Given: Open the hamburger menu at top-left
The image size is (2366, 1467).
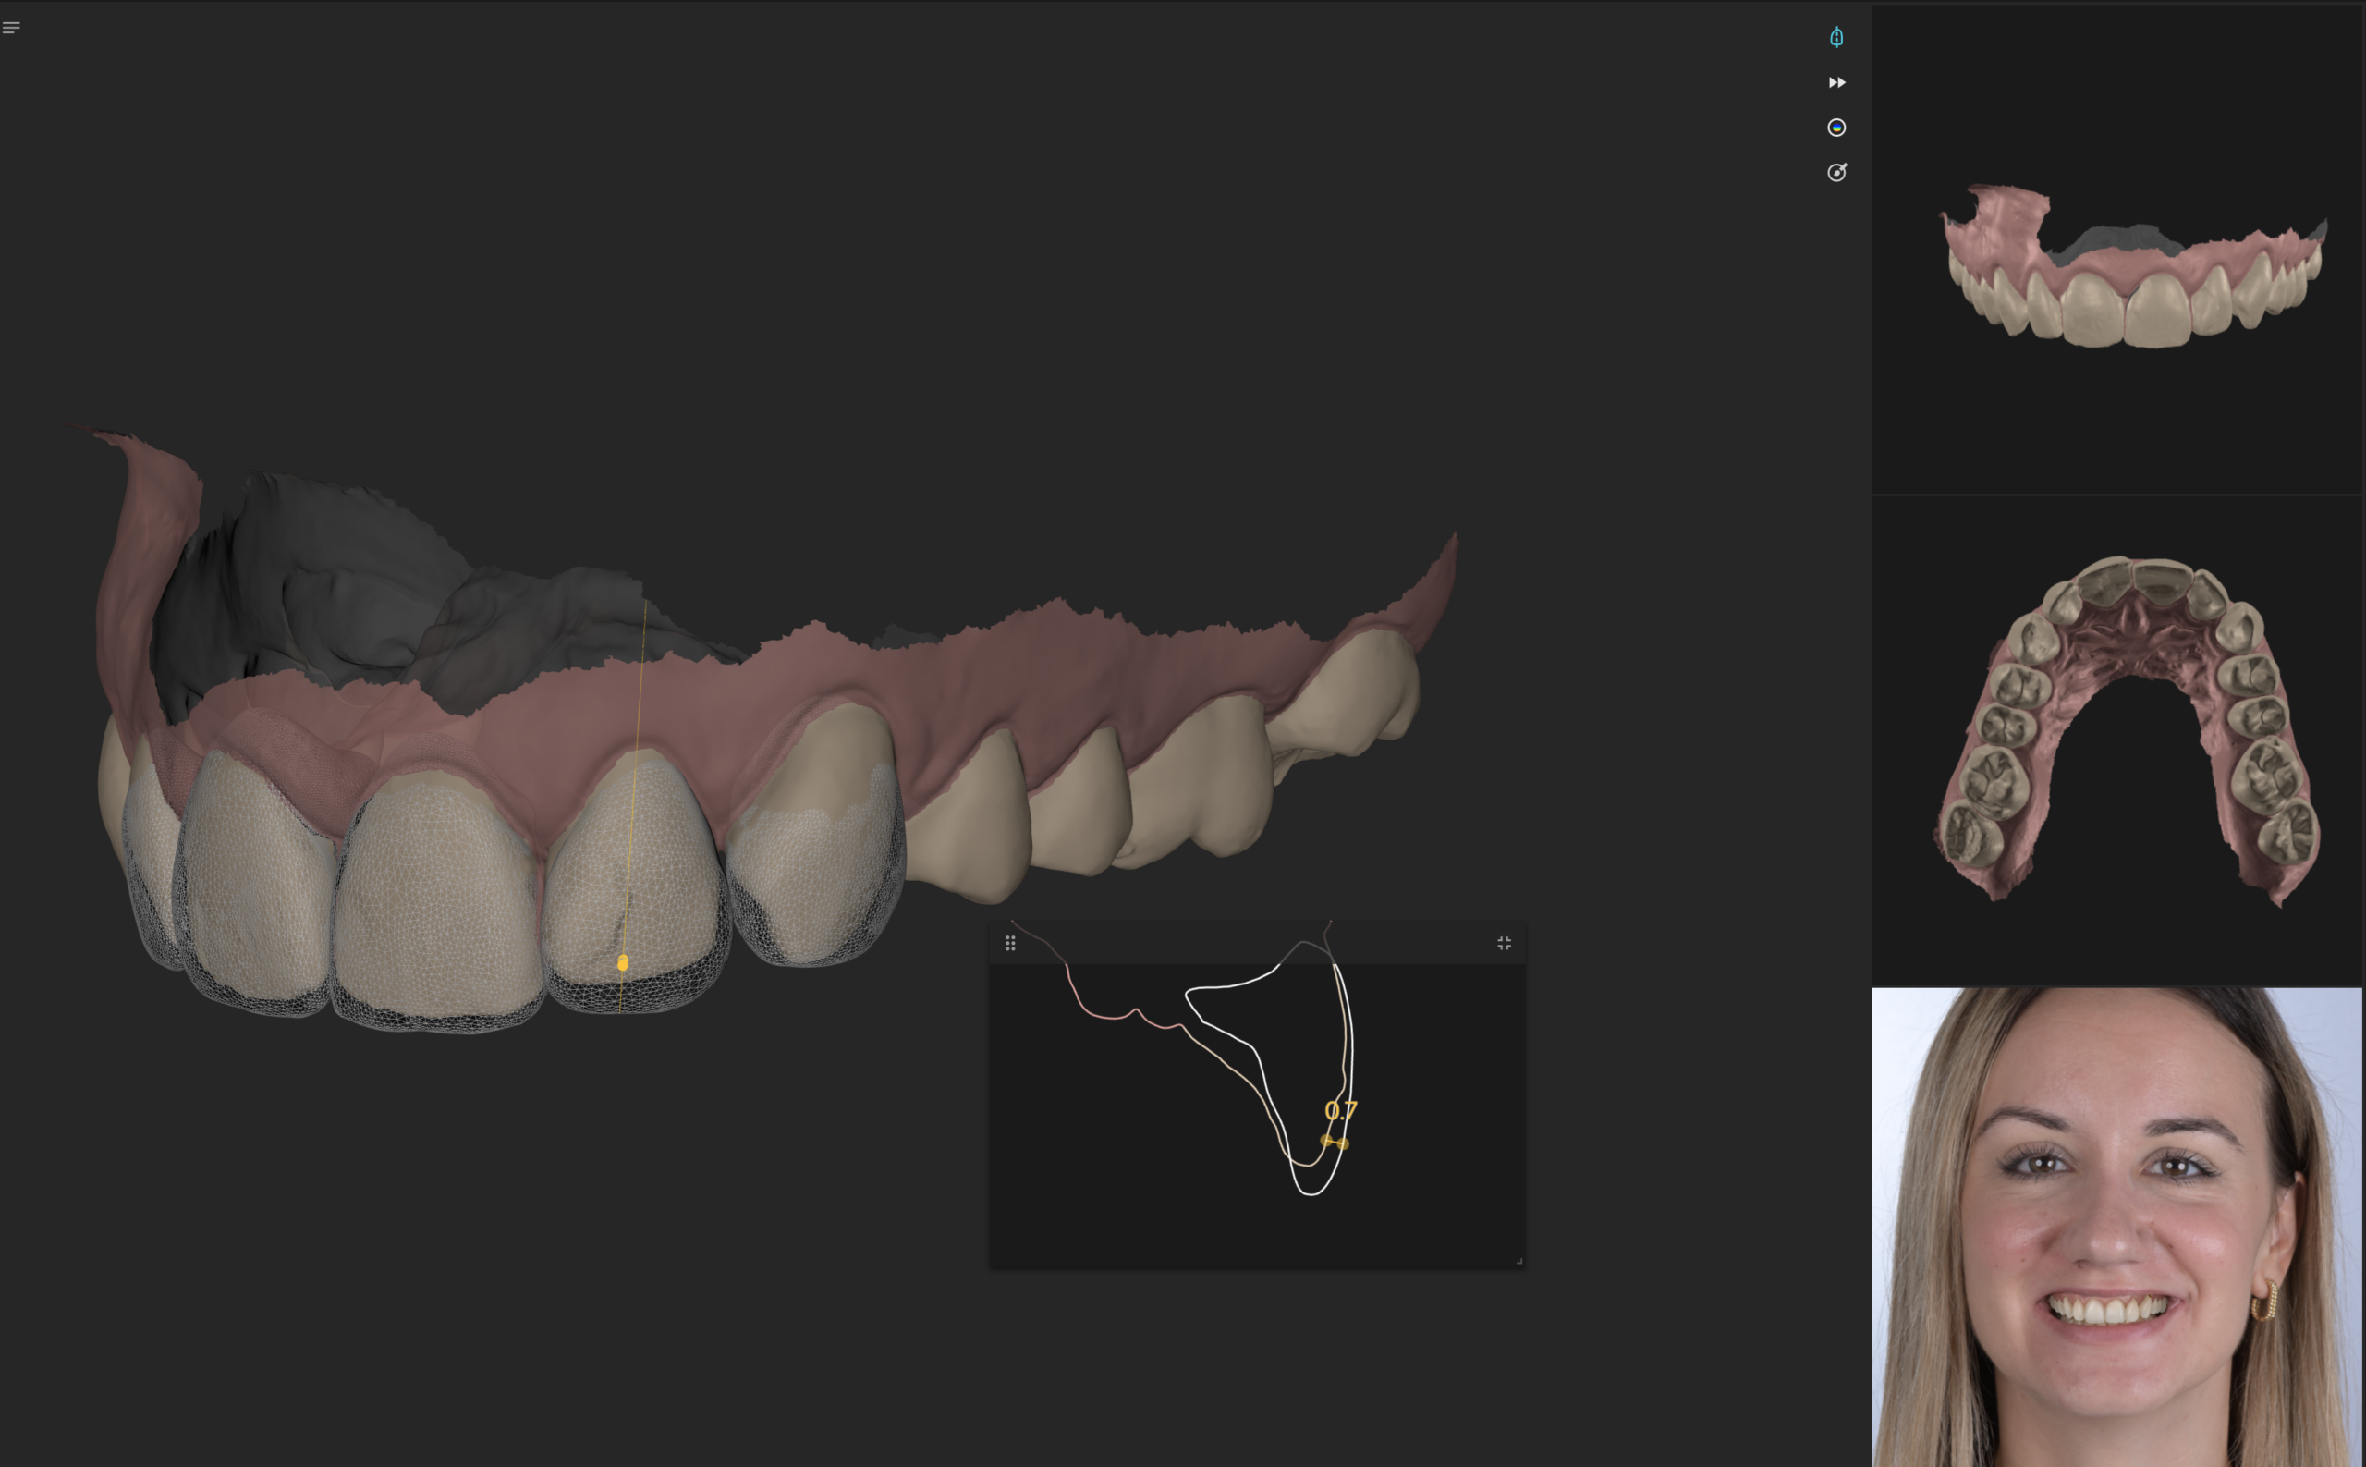Looking at the screenshot, I should (12, 27).
